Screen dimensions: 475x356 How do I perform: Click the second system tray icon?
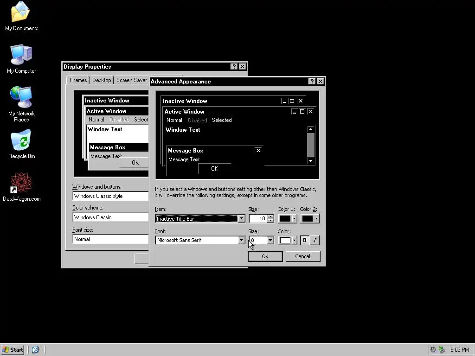[442, 350]
